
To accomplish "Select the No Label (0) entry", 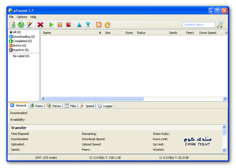I will point(21,56).
